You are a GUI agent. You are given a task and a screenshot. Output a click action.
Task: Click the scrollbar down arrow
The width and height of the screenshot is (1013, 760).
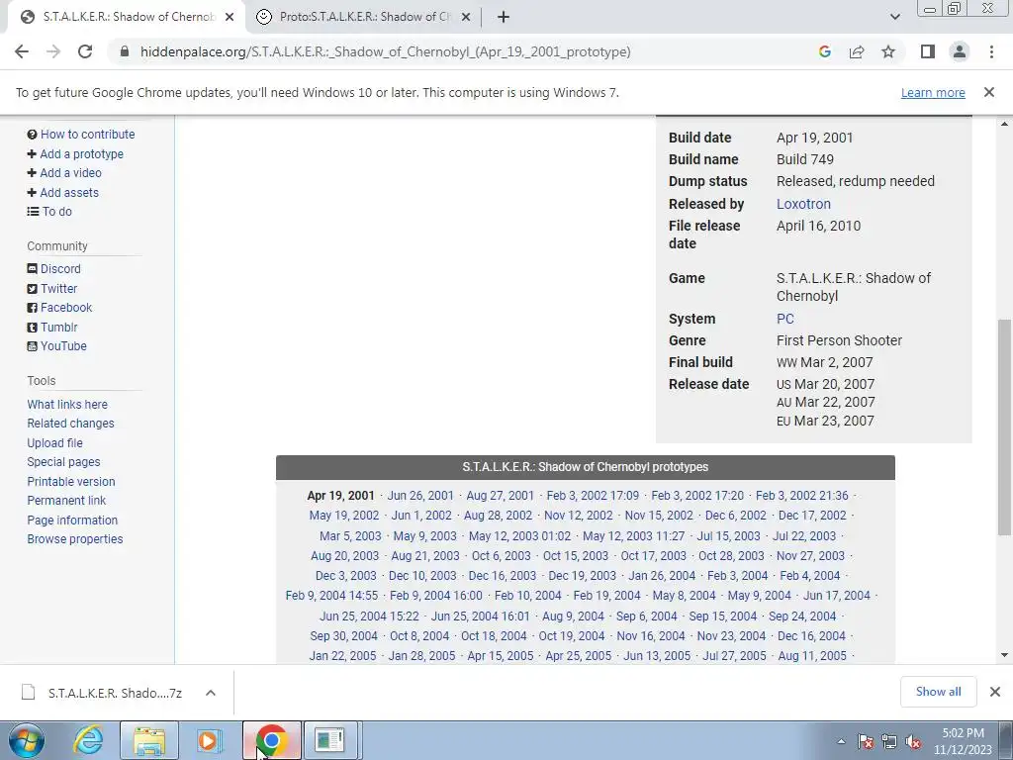click(1004, 655)
